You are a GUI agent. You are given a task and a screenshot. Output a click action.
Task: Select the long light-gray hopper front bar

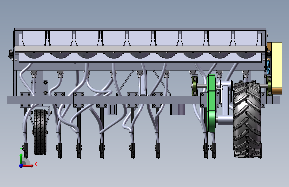140,49
